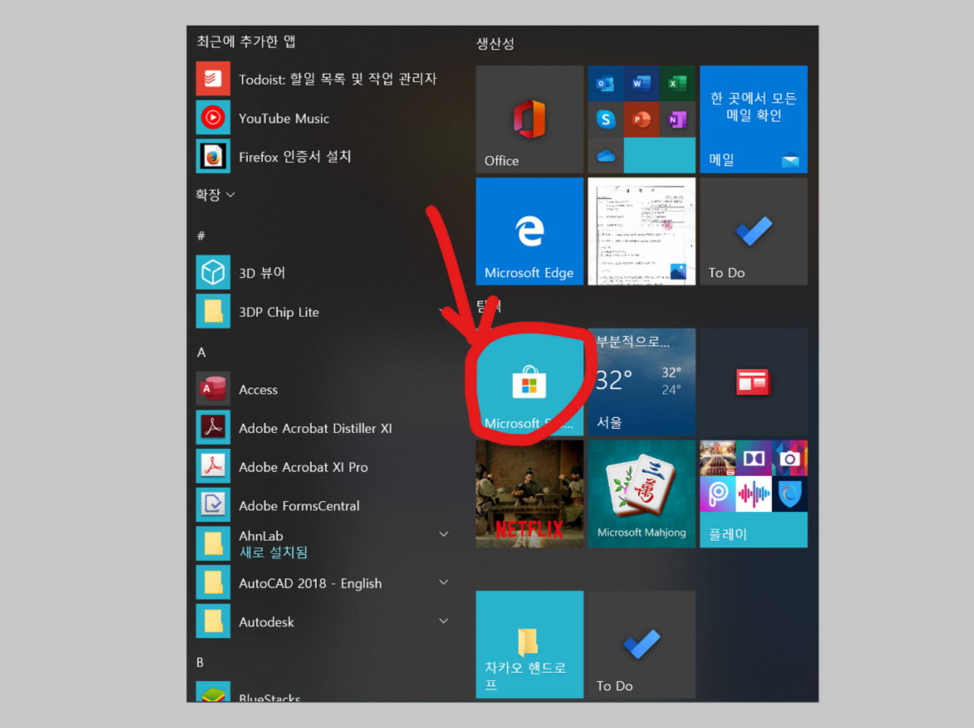Open Excel in the Office apps tile

click(x=677, y=83)
